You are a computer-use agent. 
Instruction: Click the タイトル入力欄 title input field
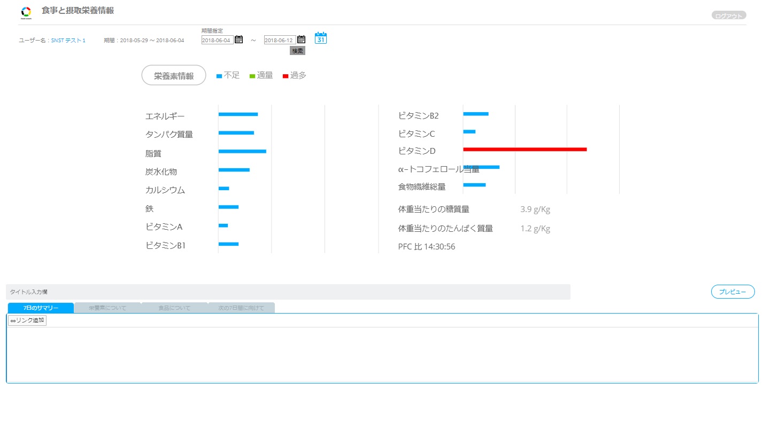[x=288, y=292]
